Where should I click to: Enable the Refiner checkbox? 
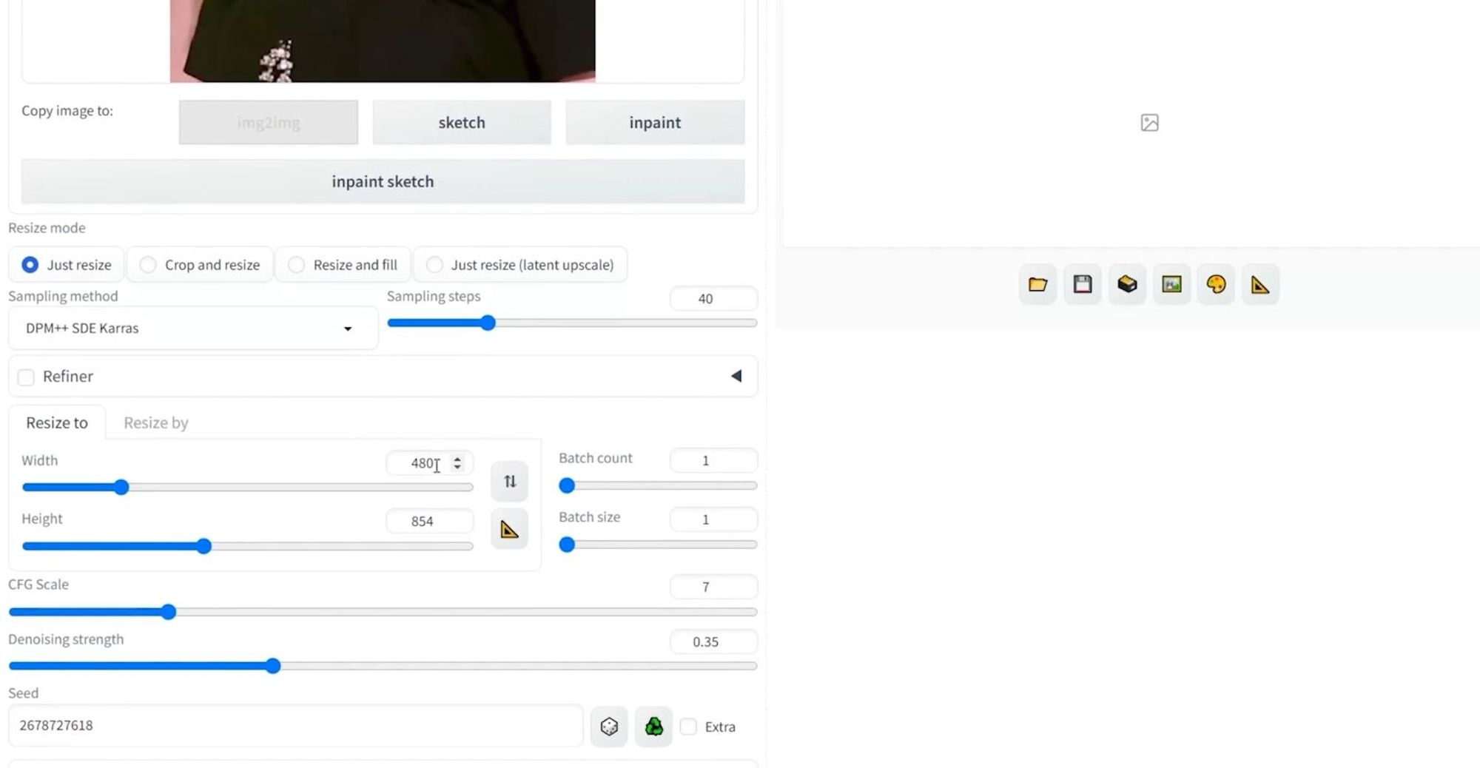tap(26, 377)
